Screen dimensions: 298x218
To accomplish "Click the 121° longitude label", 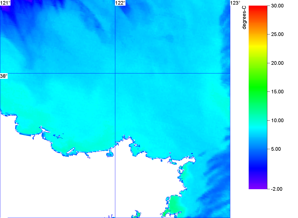I will 5,3.
